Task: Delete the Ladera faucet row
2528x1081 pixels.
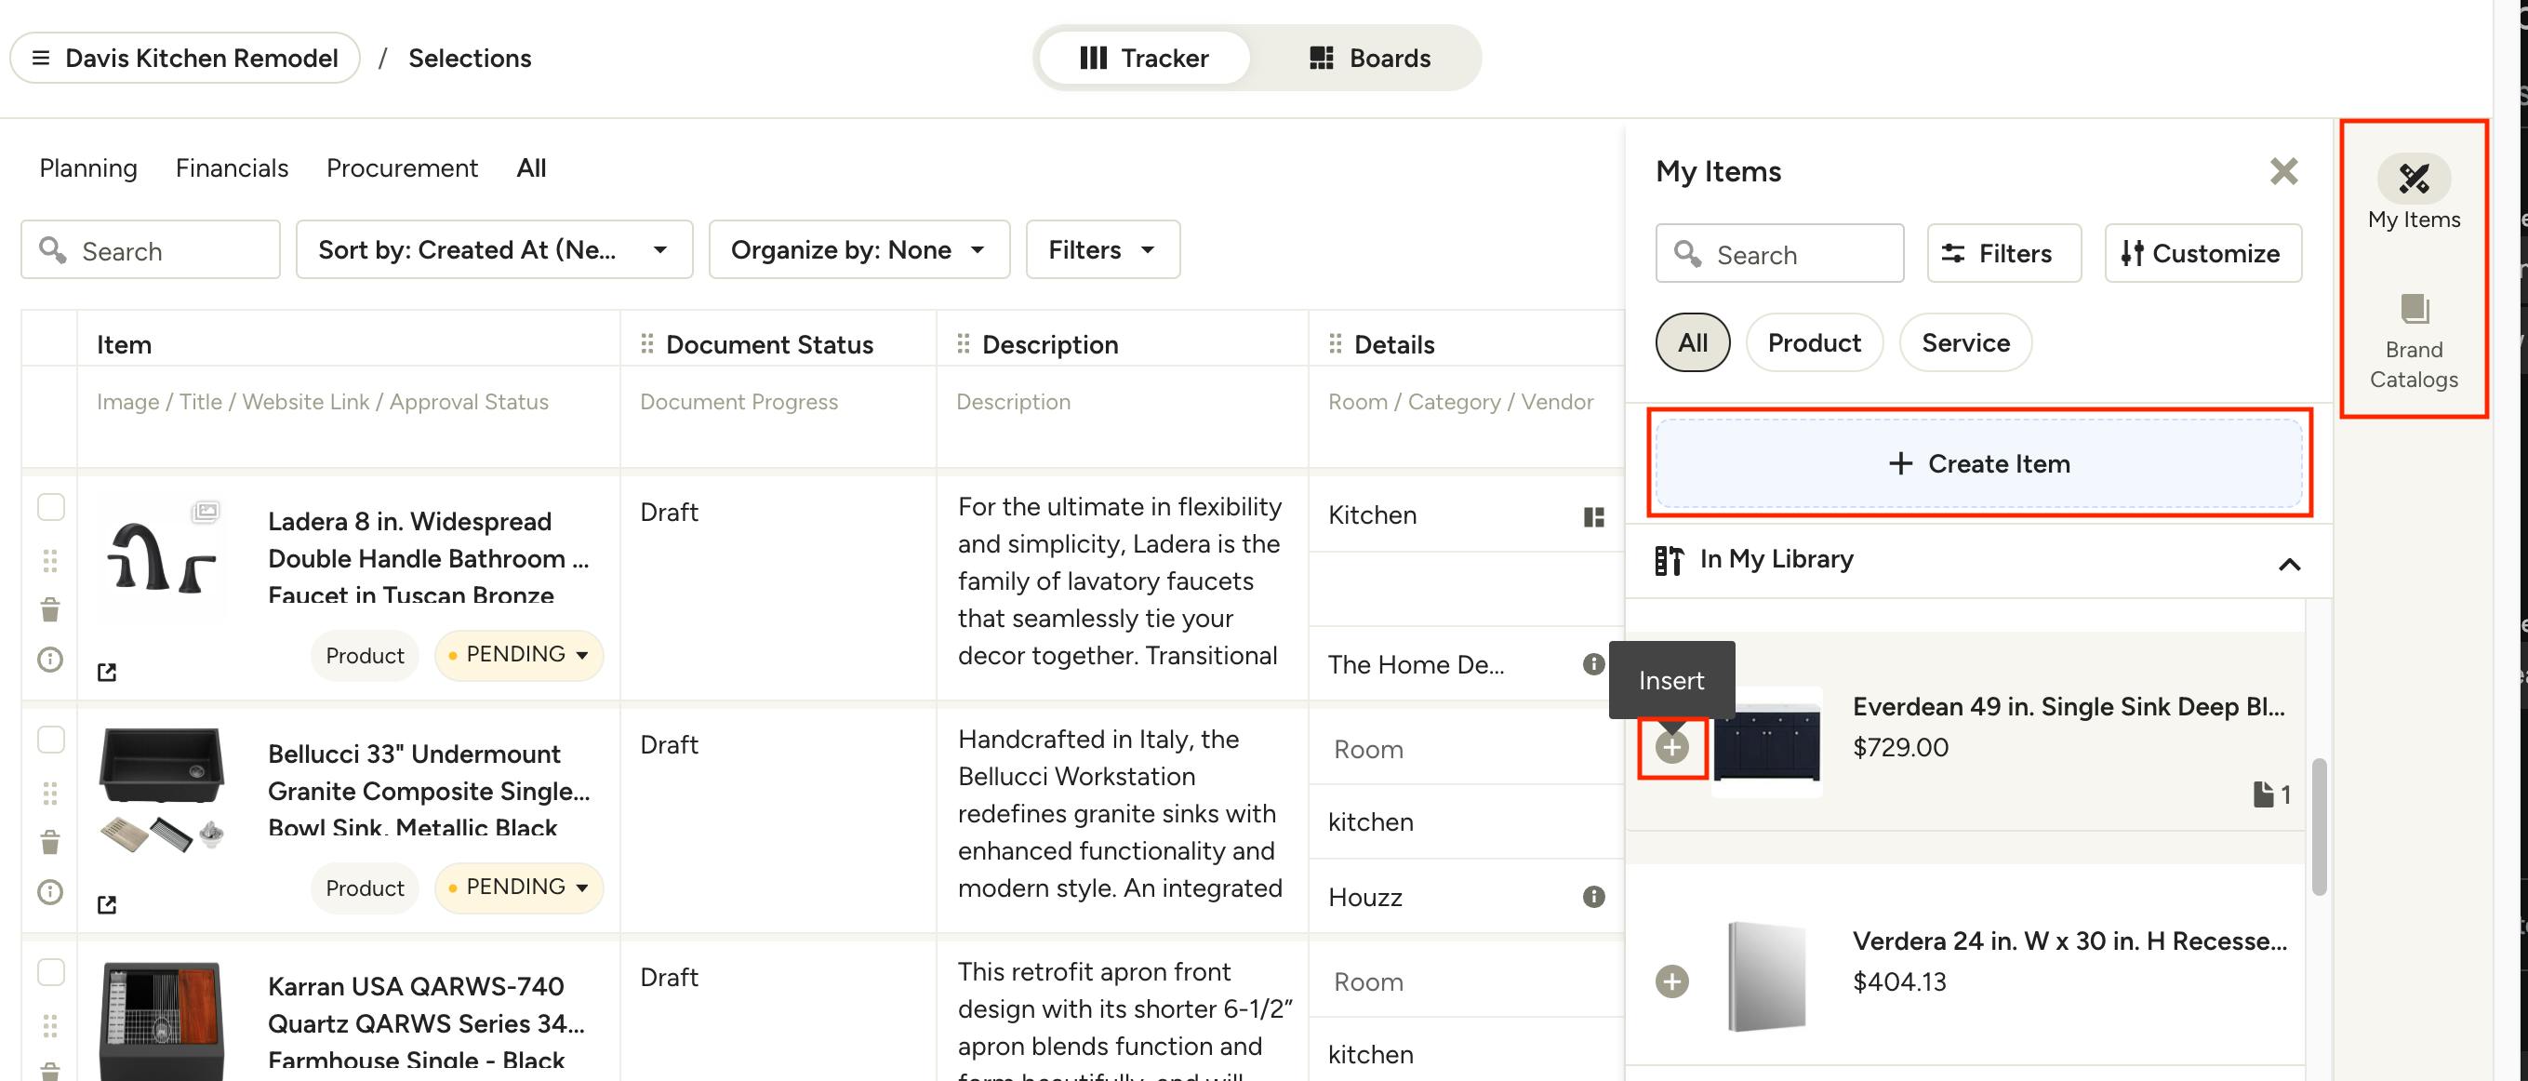Action: (x=50, y=609)
